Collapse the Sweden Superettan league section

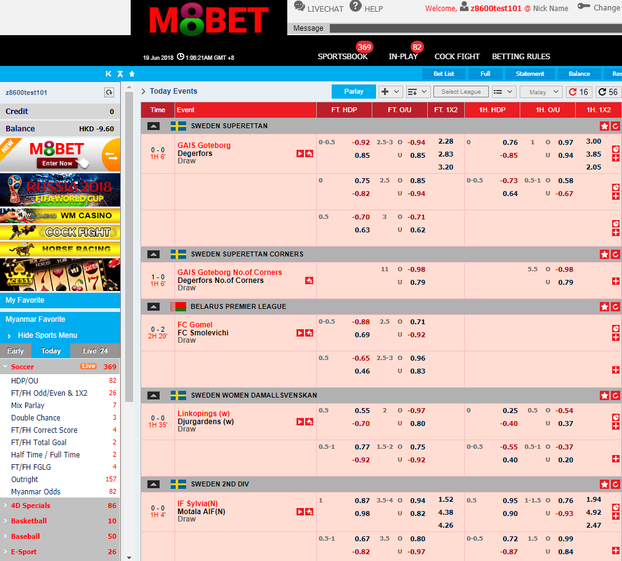(x=153, y=126)
